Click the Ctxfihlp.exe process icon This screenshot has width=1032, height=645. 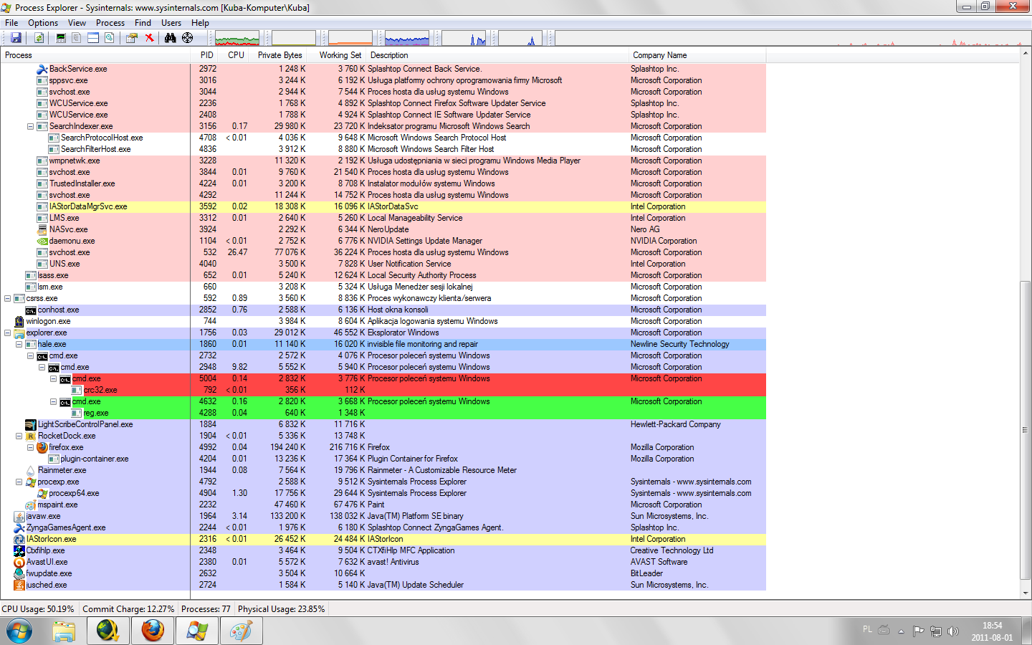click(19, 550)
